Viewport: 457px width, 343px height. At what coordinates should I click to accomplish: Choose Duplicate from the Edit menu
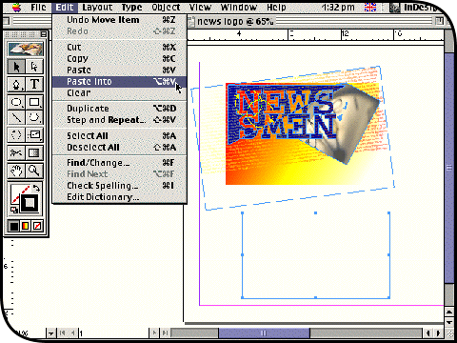120,109
